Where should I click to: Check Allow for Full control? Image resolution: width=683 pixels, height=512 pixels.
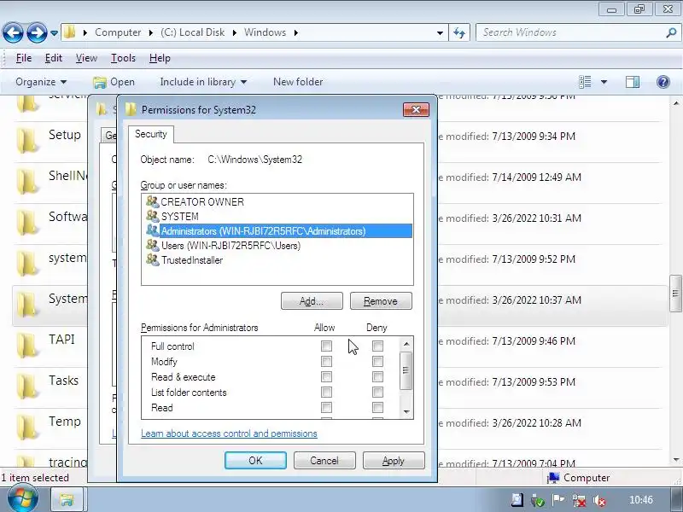(326, 346)
